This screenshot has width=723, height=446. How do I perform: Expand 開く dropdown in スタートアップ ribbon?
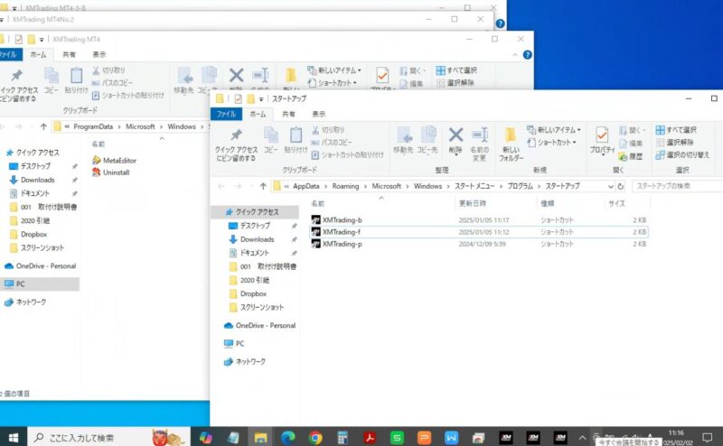645,131
